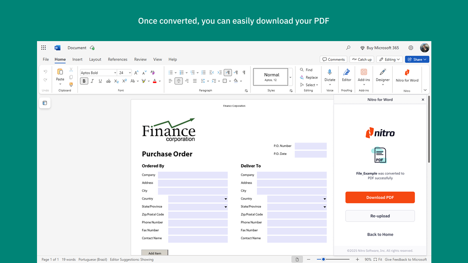Click Back to Home link
The image size is (468, 263).
point(380,235)
